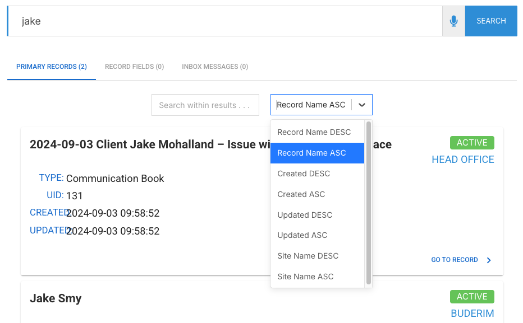523x323 pixels.
Task: Click the 'Search within results' input field
Action: 205,105
